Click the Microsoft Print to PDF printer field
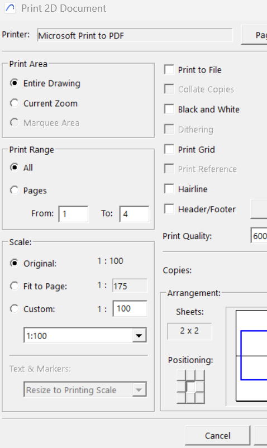This screenshot has width=267, height=448. tap(135, 35)
